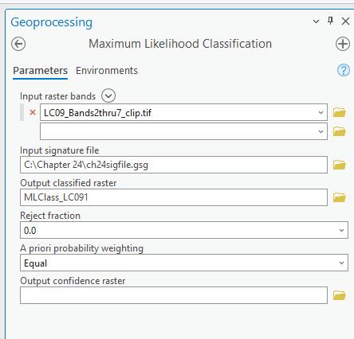Switch to the Environments tab
The width and height of the screenshot is (354, 339).
pos(107,71)
